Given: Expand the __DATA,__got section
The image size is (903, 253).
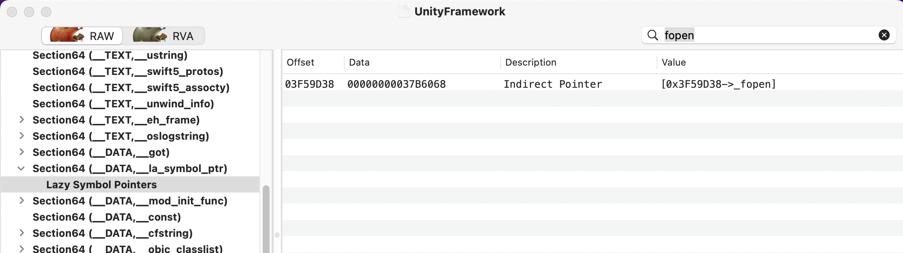Looking at the screenshot, I should [x=21, y=152].
